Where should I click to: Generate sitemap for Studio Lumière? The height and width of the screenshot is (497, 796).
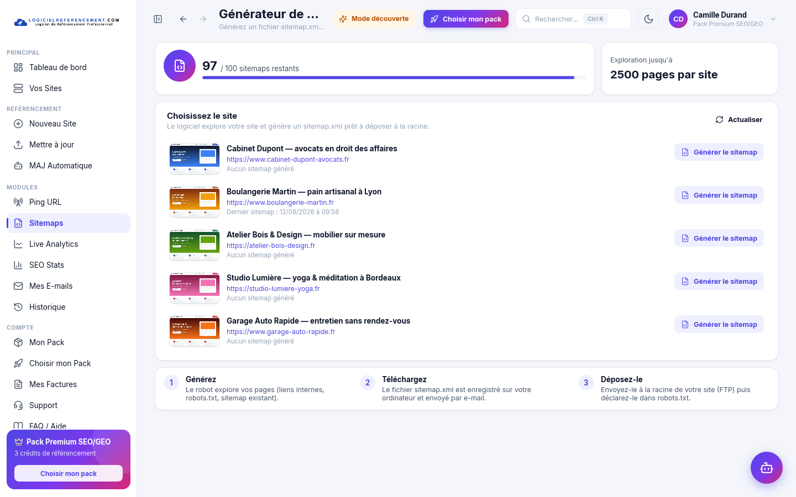click(x=719, y=281)
